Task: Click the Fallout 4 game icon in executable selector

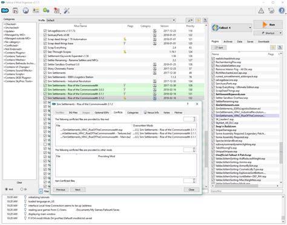Action: pyautogui.click(x=216, y=28)
